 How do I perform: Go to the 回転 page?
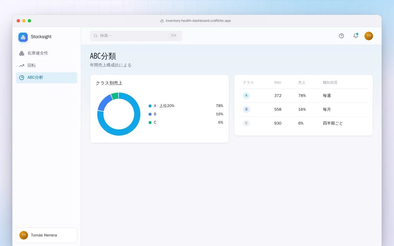46,65
